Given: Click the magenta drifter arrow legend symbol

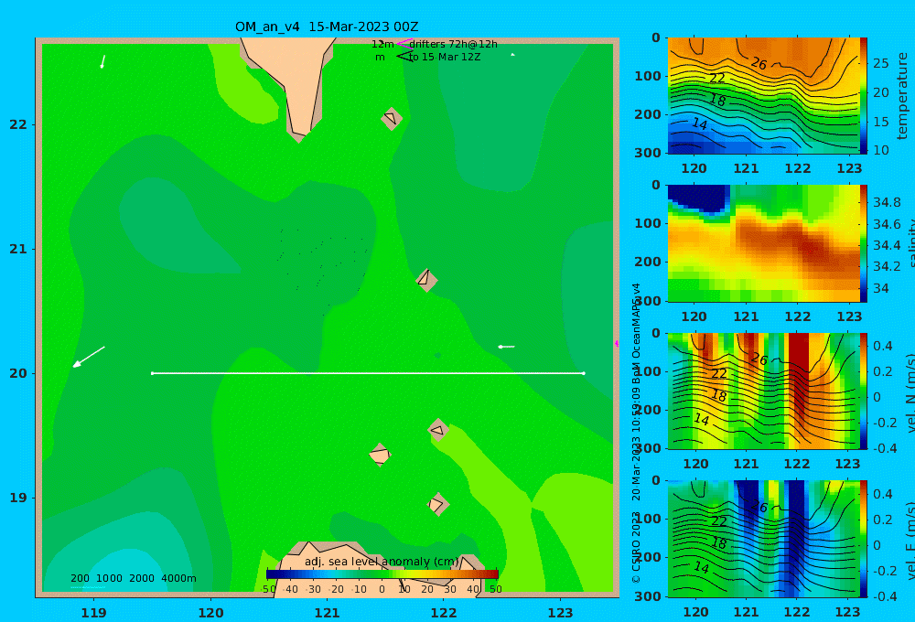Looking at the screenshot, I should click(x=404, y=43).
